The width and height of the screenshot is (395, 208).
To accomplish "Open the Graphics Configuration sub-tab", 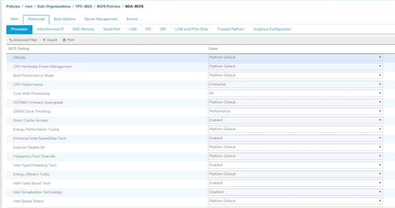I will tap(272, 29).
